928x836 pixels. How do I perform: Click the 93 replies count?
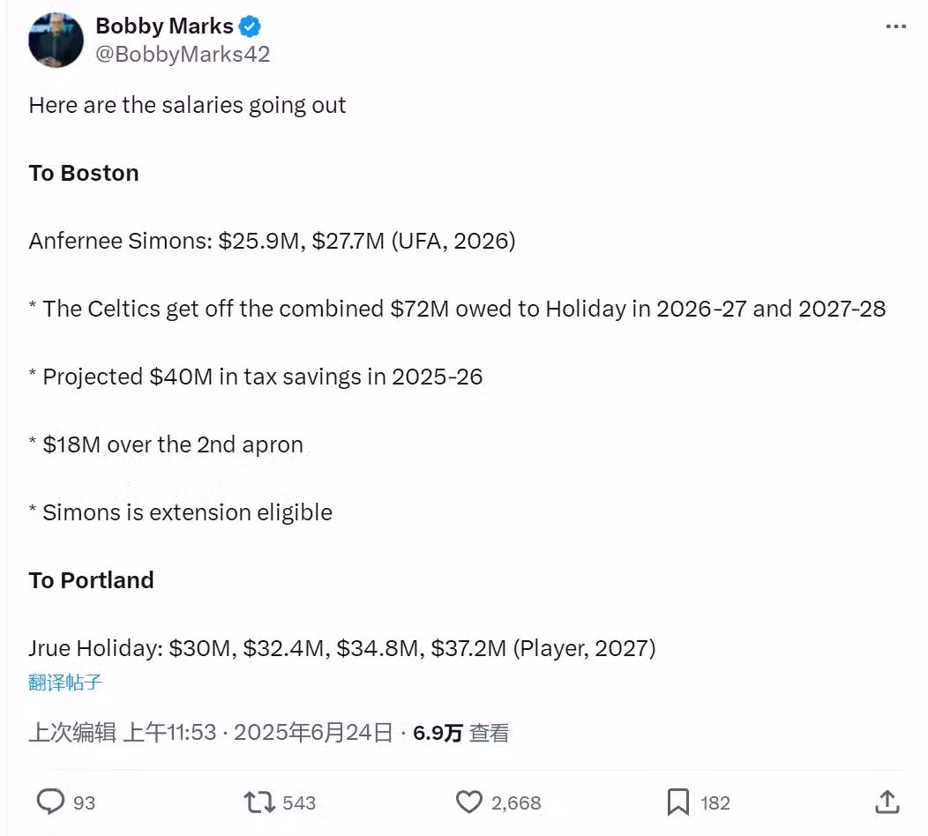coord(85,802)
